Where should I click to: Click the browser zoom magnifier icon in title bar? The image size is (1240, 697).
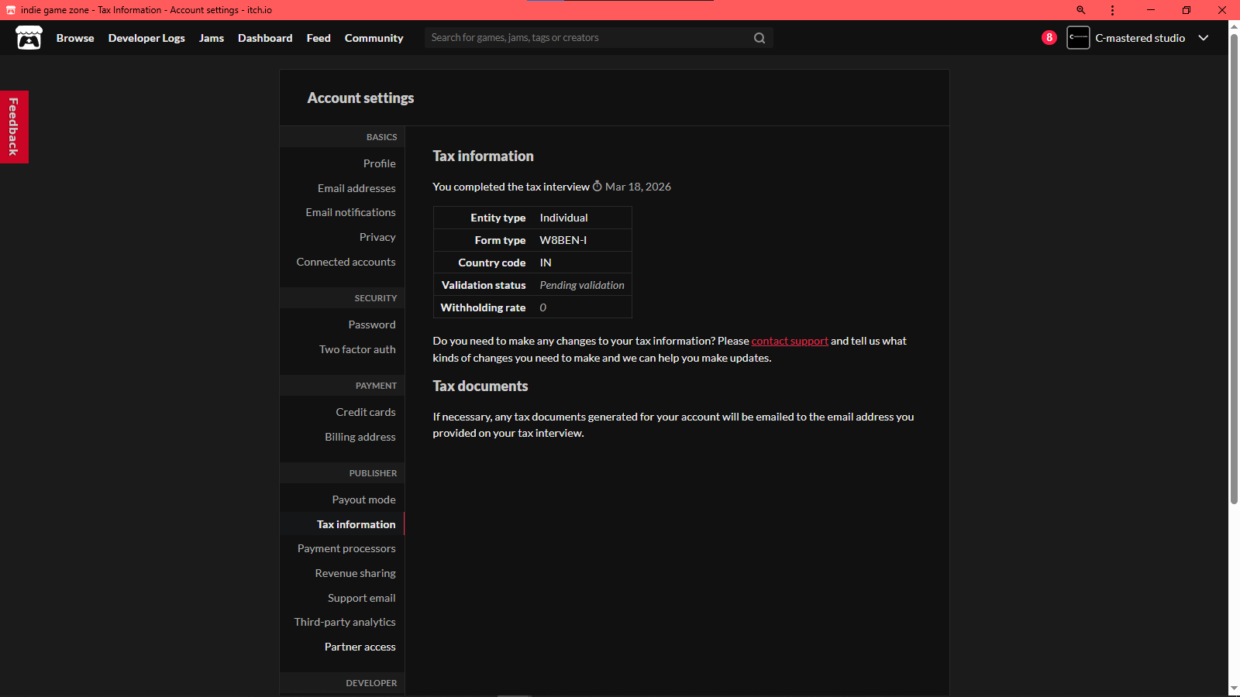[1081, 10]
